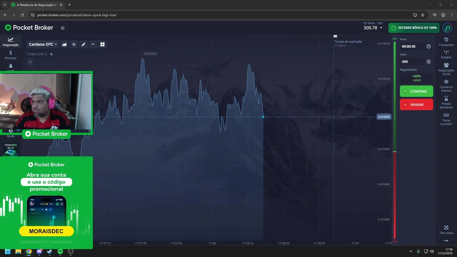Collapse the right sidebar arrow

(x=446, y=241)
